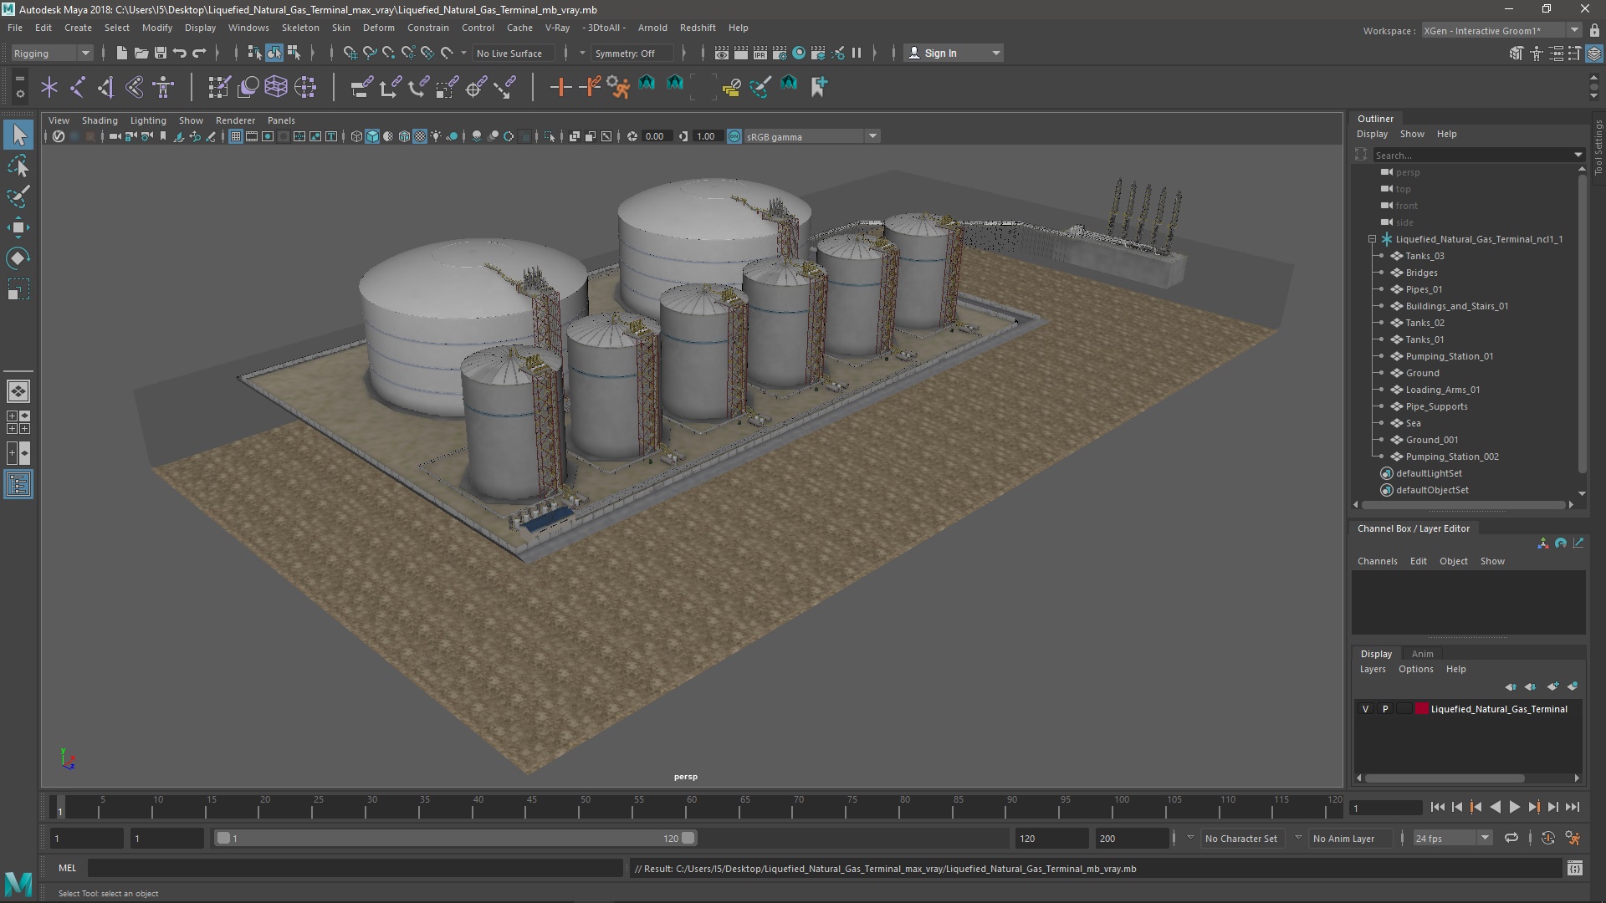
Task: Toggle the view transform sRGB gamma button
Action: click(x=734, y=136)
